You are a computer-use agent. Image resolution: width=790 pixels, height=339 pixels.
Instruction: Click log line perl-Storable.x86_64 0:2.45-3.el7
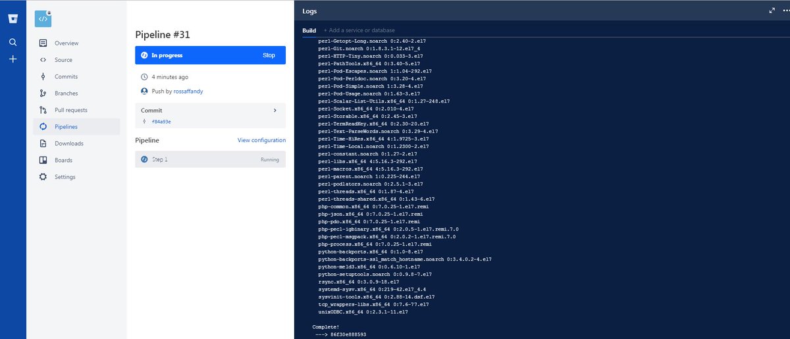pyautogui.click(x=367, y=116)
